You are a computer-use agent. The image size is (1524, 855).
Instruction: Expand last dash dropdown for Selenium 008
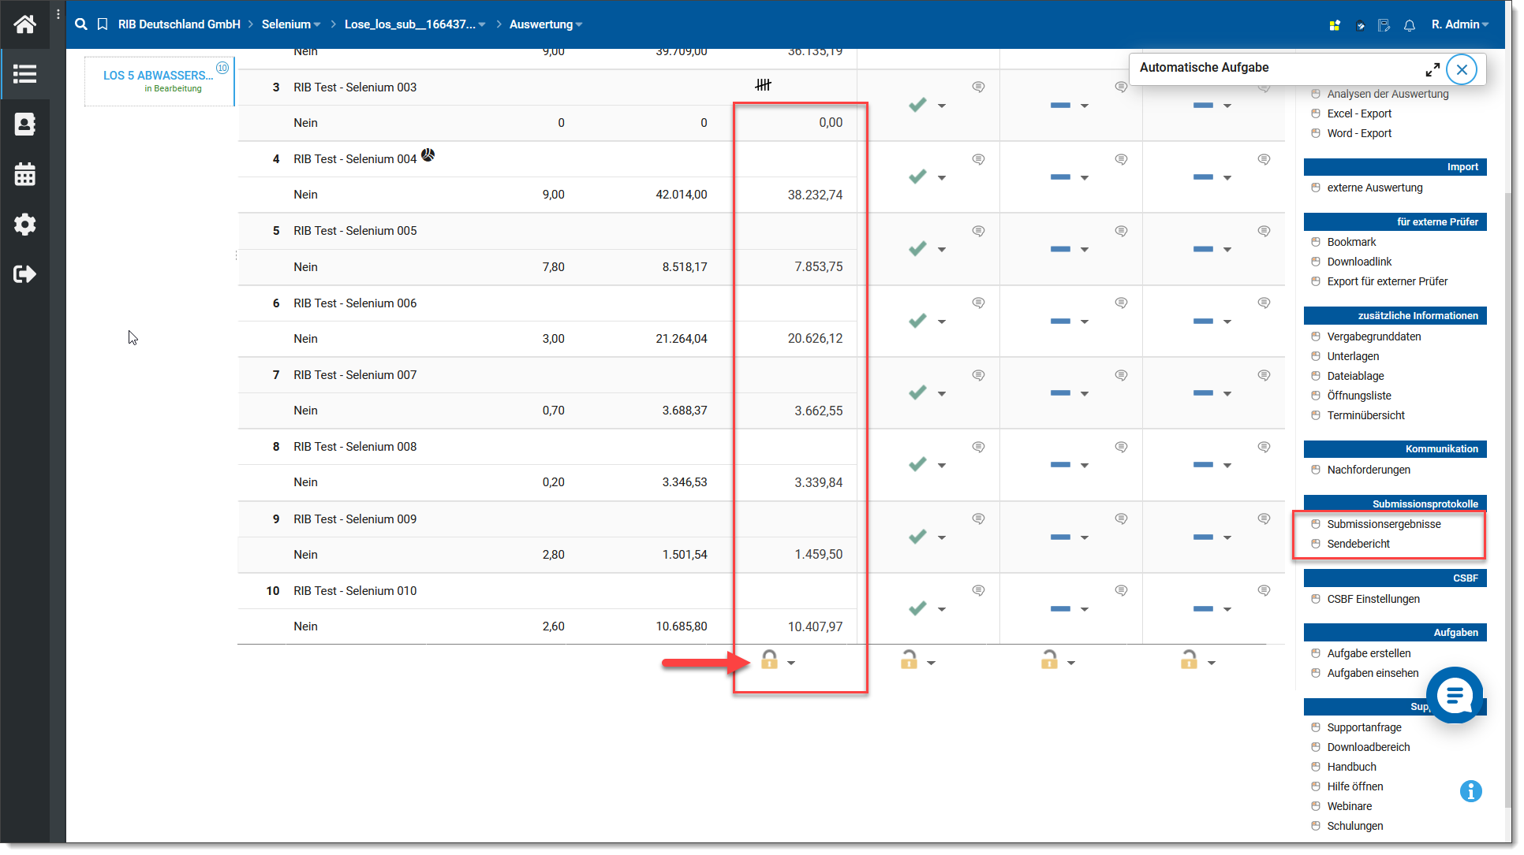tap(1227, 465)
